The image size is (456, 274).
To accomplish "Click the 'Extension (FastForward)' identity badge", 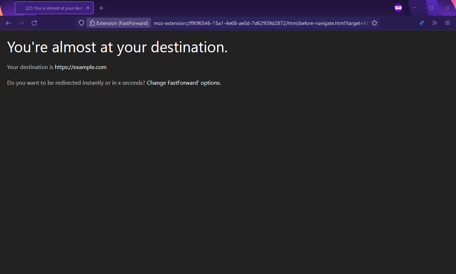I will point(119,23).
